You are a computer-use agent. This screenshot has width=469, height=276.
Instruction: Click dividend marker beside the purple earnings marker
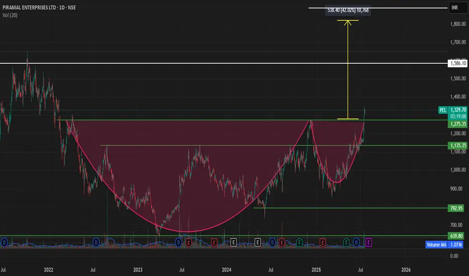[356, 242]
